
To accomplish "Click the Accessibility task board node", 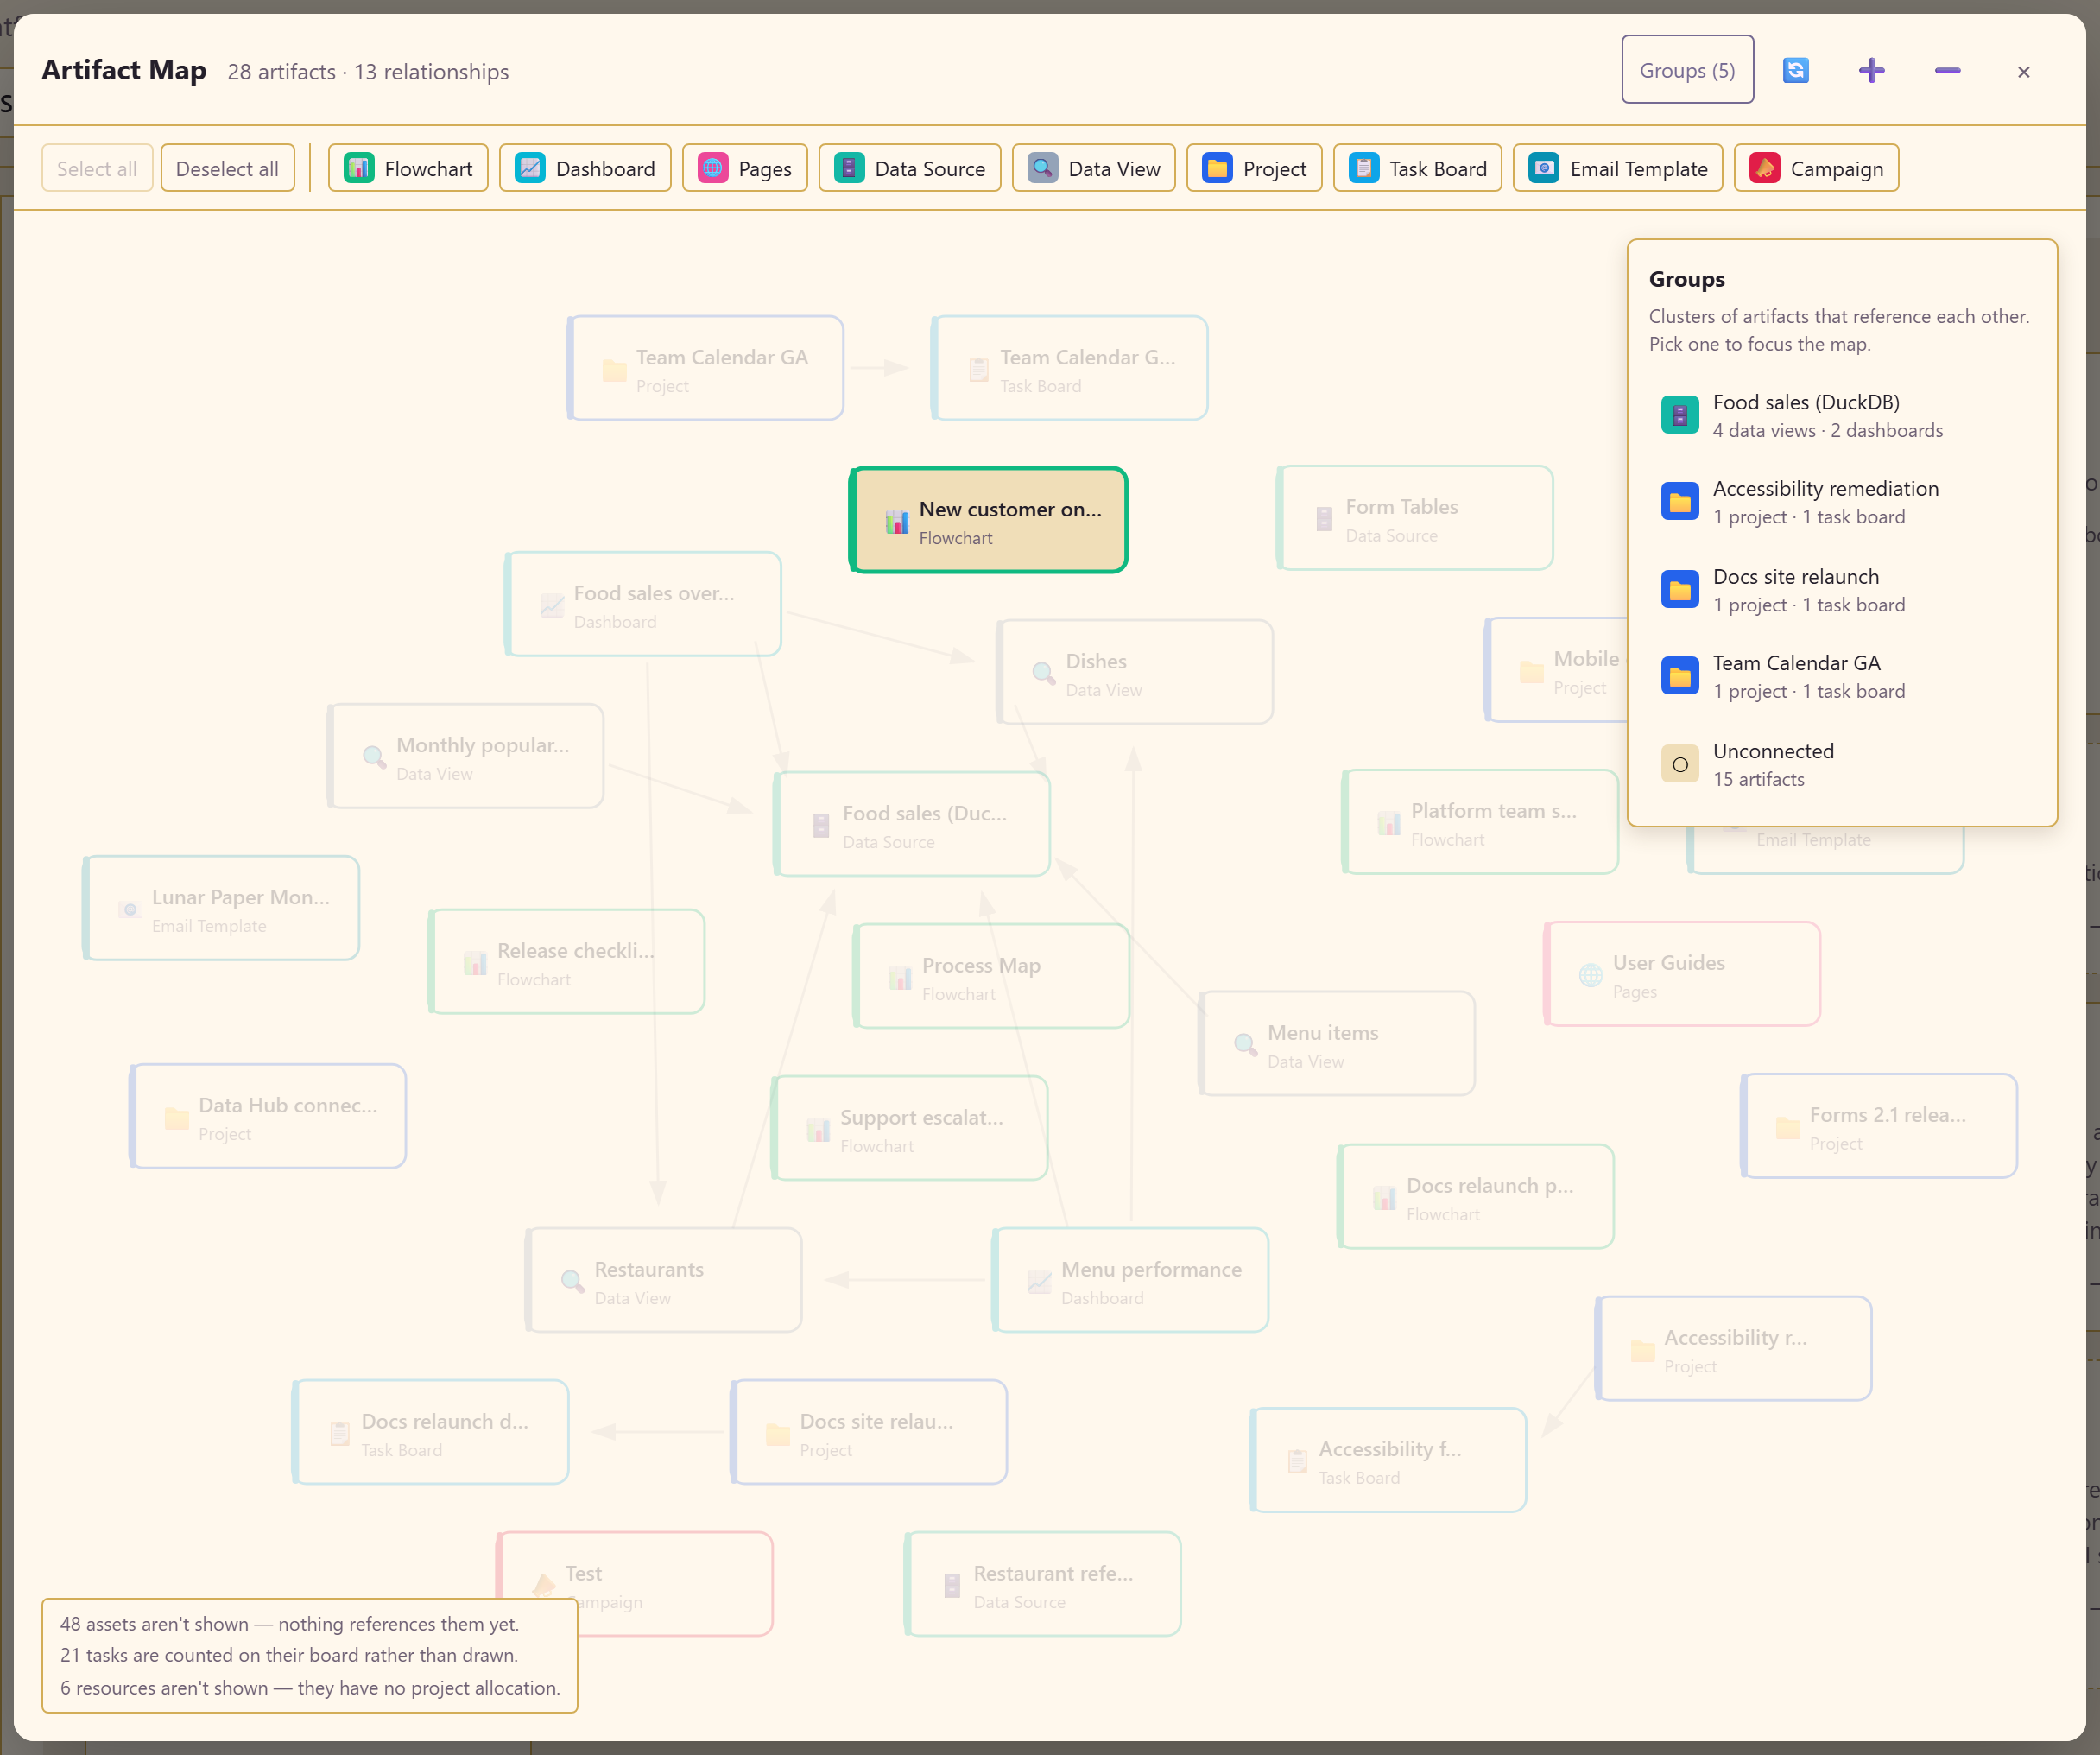I will pyautogui.click(x=1388, y=1460).
